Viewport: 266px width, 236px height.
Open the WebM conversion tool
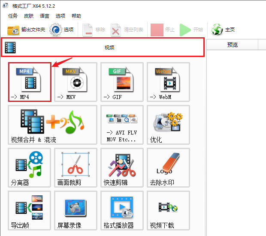pos(168,82)
